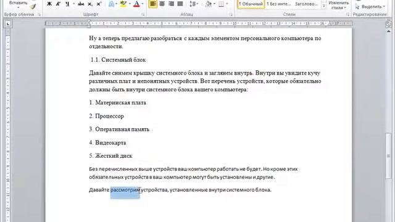Screen dimensions: 395x222
Task: Click the vertical ruler
Action: [x=8, y=125]
